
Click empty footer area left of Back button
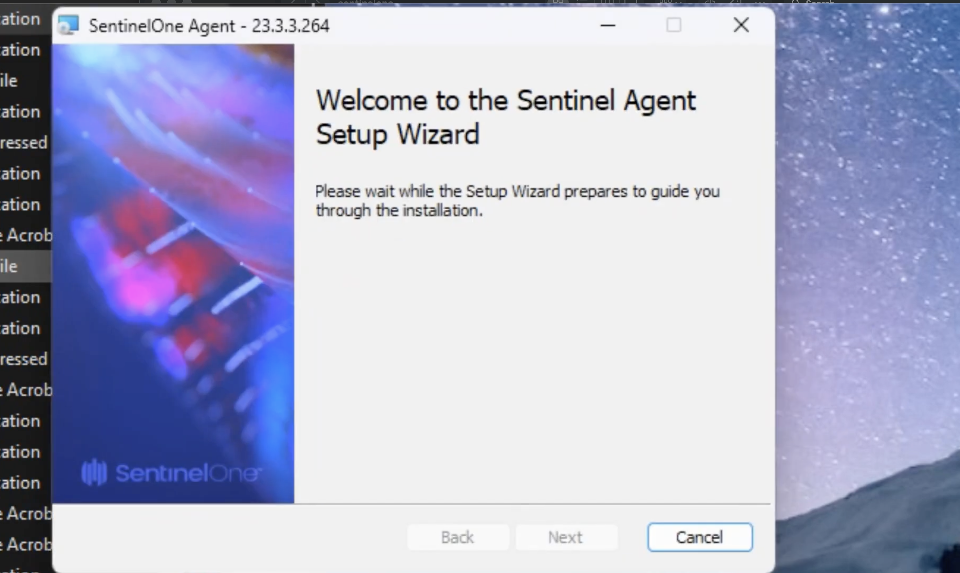230,537
